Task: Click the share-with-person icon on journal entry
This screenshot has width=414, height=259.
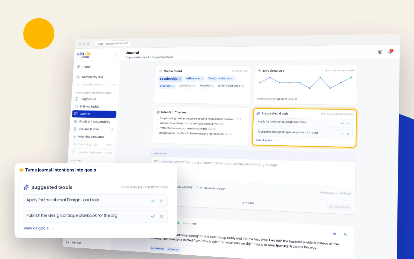Action: (x=345, y=234)
